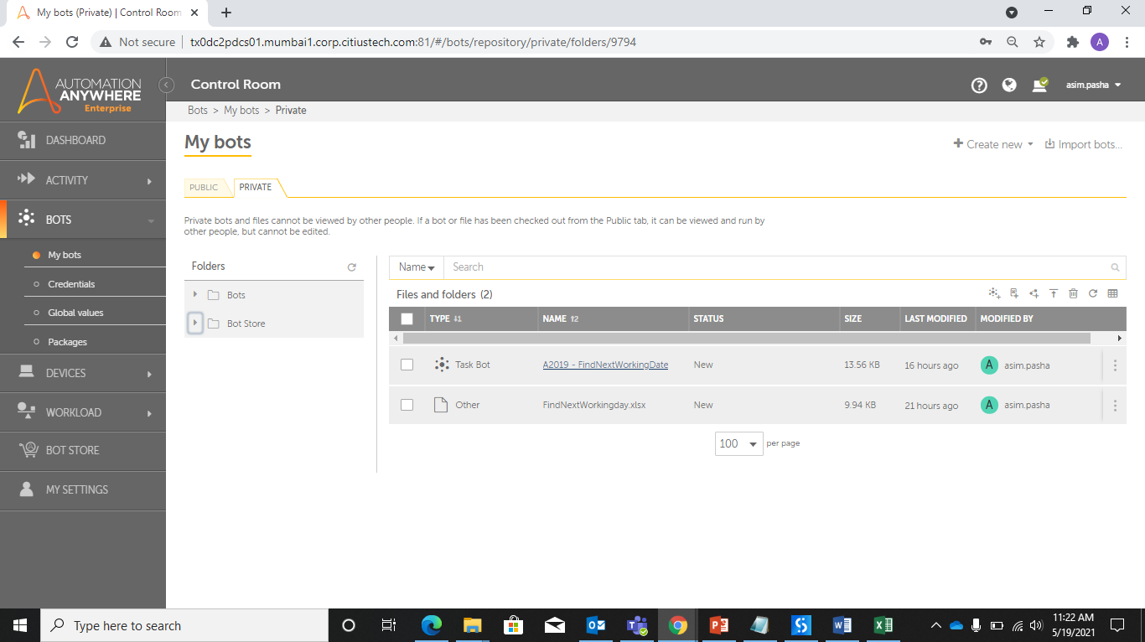The image size is (1145, 642).
Task: Open Chrome extensions puzzle icon
Action: click(1072, 42)
